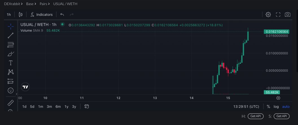The image size is (298, 125).
Task: Click the volume label 55.482K on scale
Action: point(272,92)
